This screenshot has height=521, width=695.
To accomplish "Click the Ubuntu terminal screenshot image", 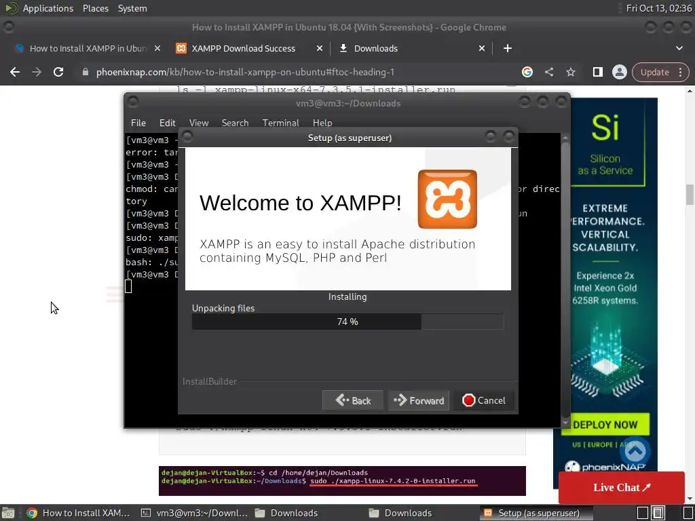I will [342, 481].
